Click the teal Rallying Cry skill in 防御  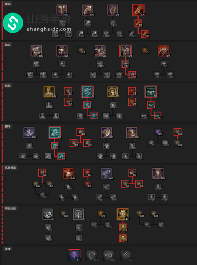point(87,92)
